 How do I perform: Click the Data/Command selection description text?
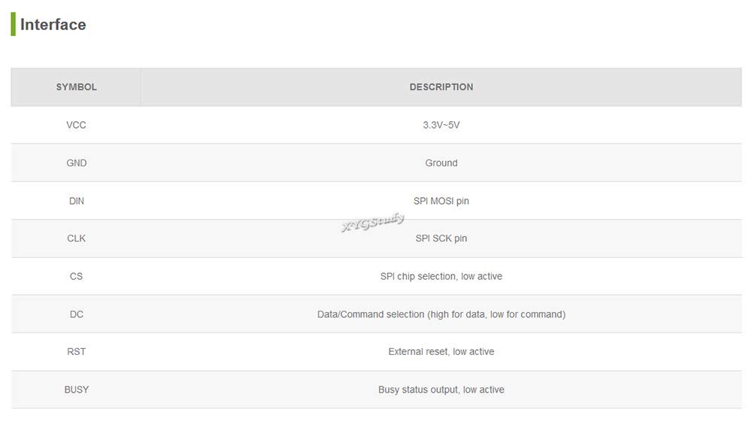point(441,314)
